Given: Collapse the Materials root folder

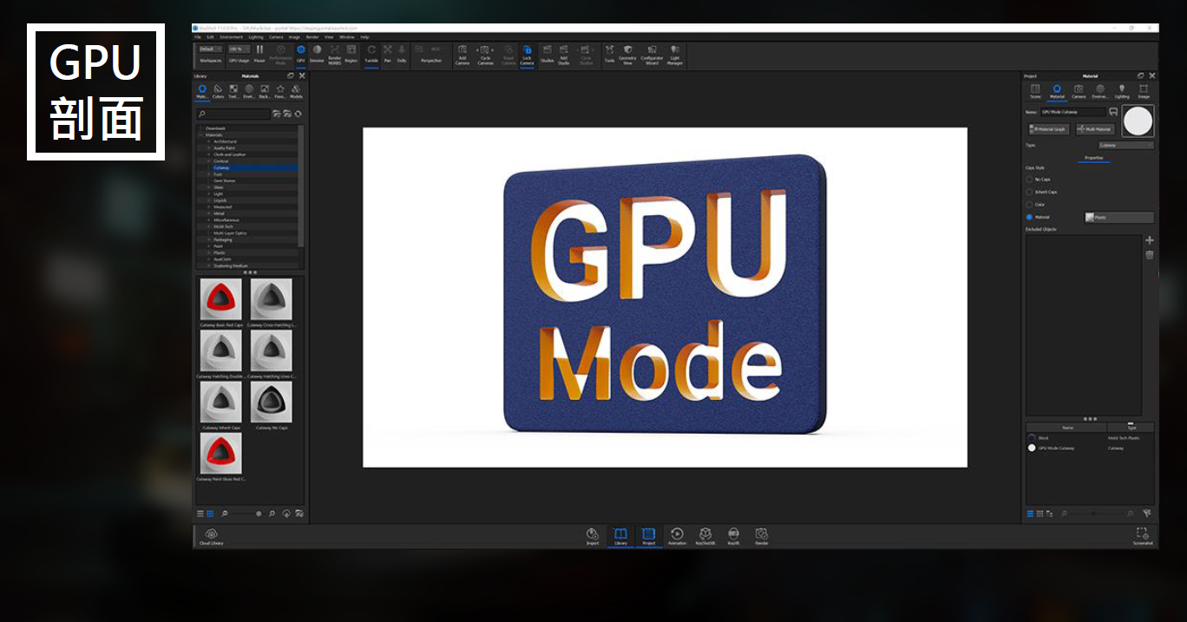Looking at the screenshot, I should (201, 135).
